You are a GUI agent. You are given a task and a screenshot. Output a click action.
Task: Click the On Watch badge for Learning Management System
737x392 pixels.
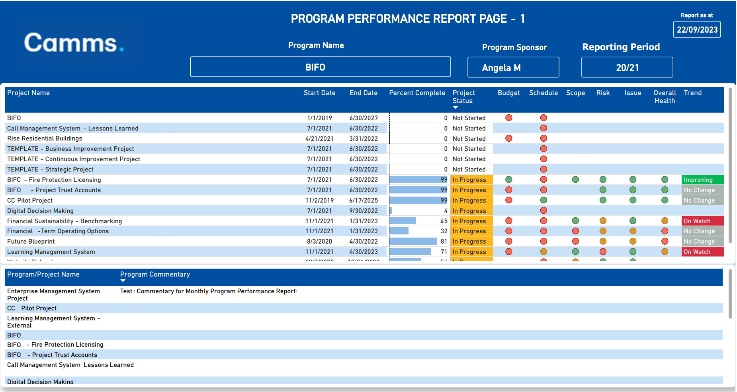[x=702, y=252]
